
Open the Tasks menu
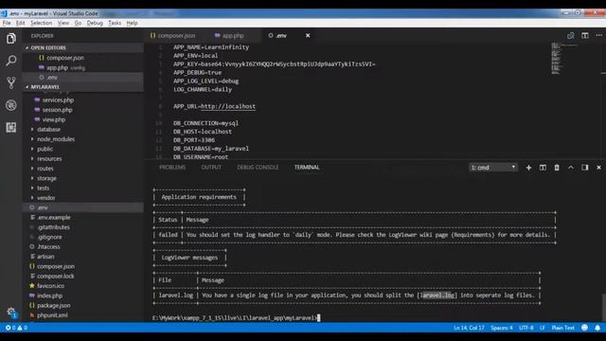point(115,23)
